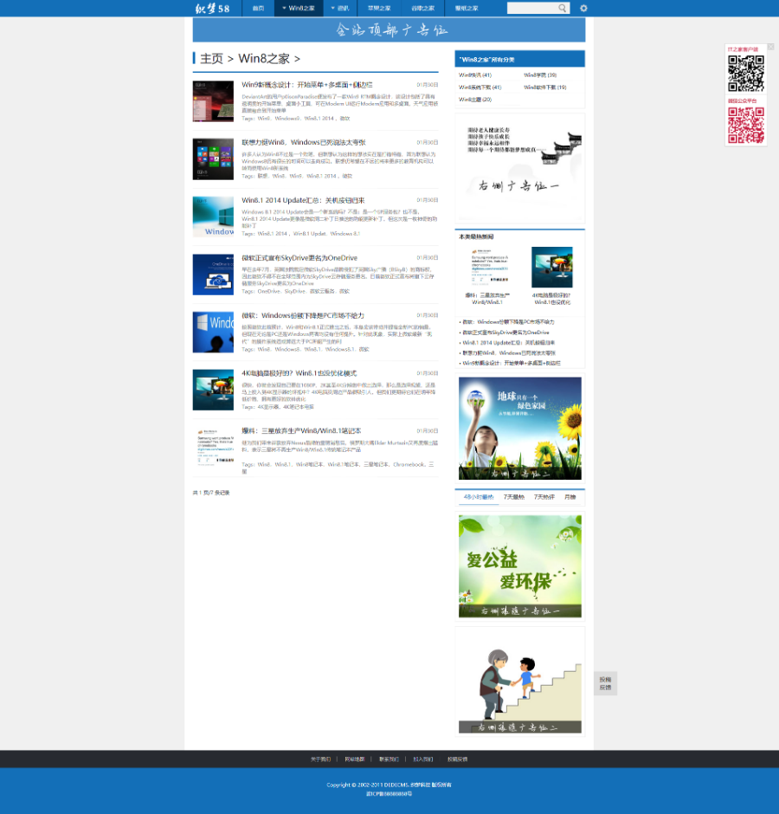The image size is (779, 814).
Task: Open category Win8快讯 (41)
Action: coord(475,75)
